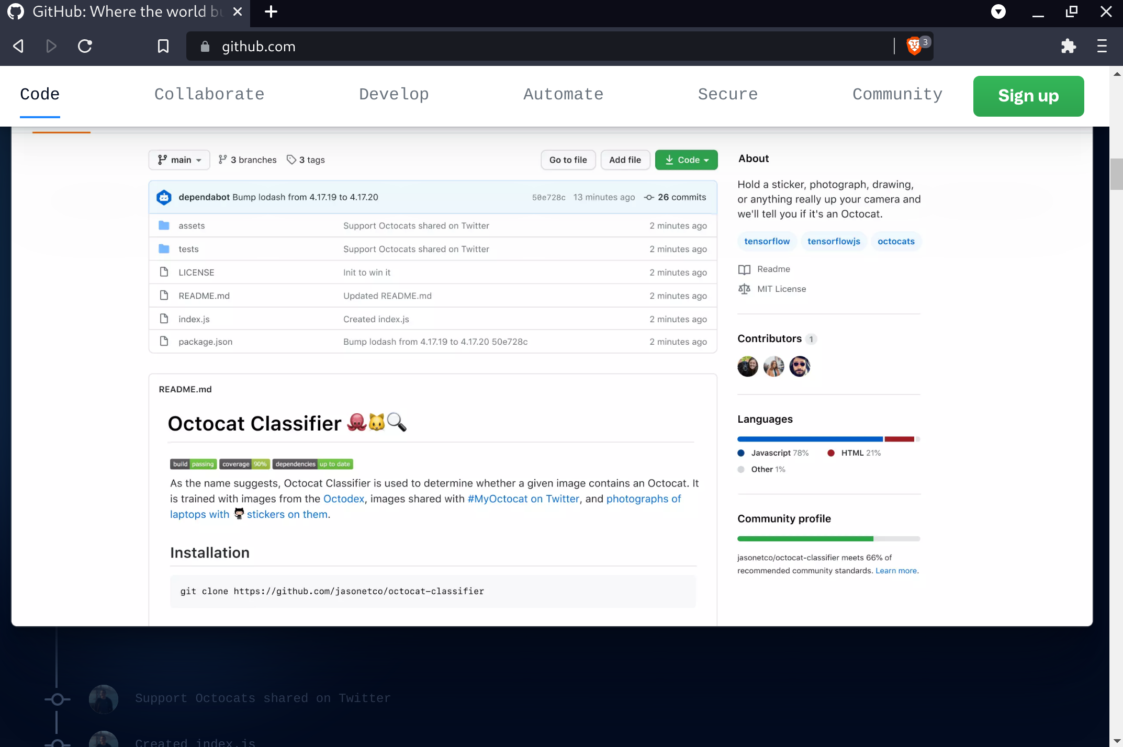The width and height of the screenshot is (1123, 747).
Task: Select the branches icon next to 3 branches
Action: tap(223, 160)
